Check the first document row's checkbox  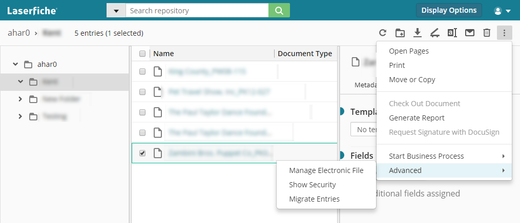pyautogui.click(x=142, y=72)
